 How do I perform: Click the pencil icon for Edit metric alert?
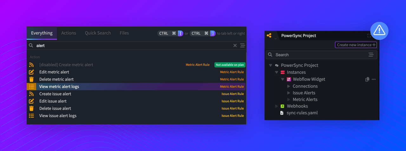point(31,72)
